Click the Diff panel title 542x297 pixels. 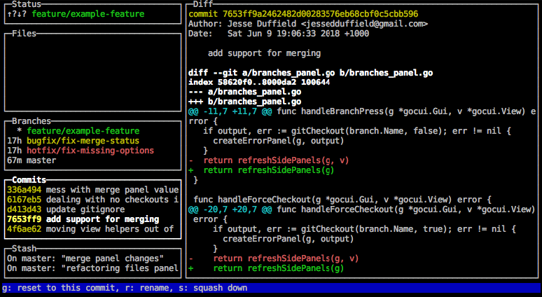tap(204, 4)
